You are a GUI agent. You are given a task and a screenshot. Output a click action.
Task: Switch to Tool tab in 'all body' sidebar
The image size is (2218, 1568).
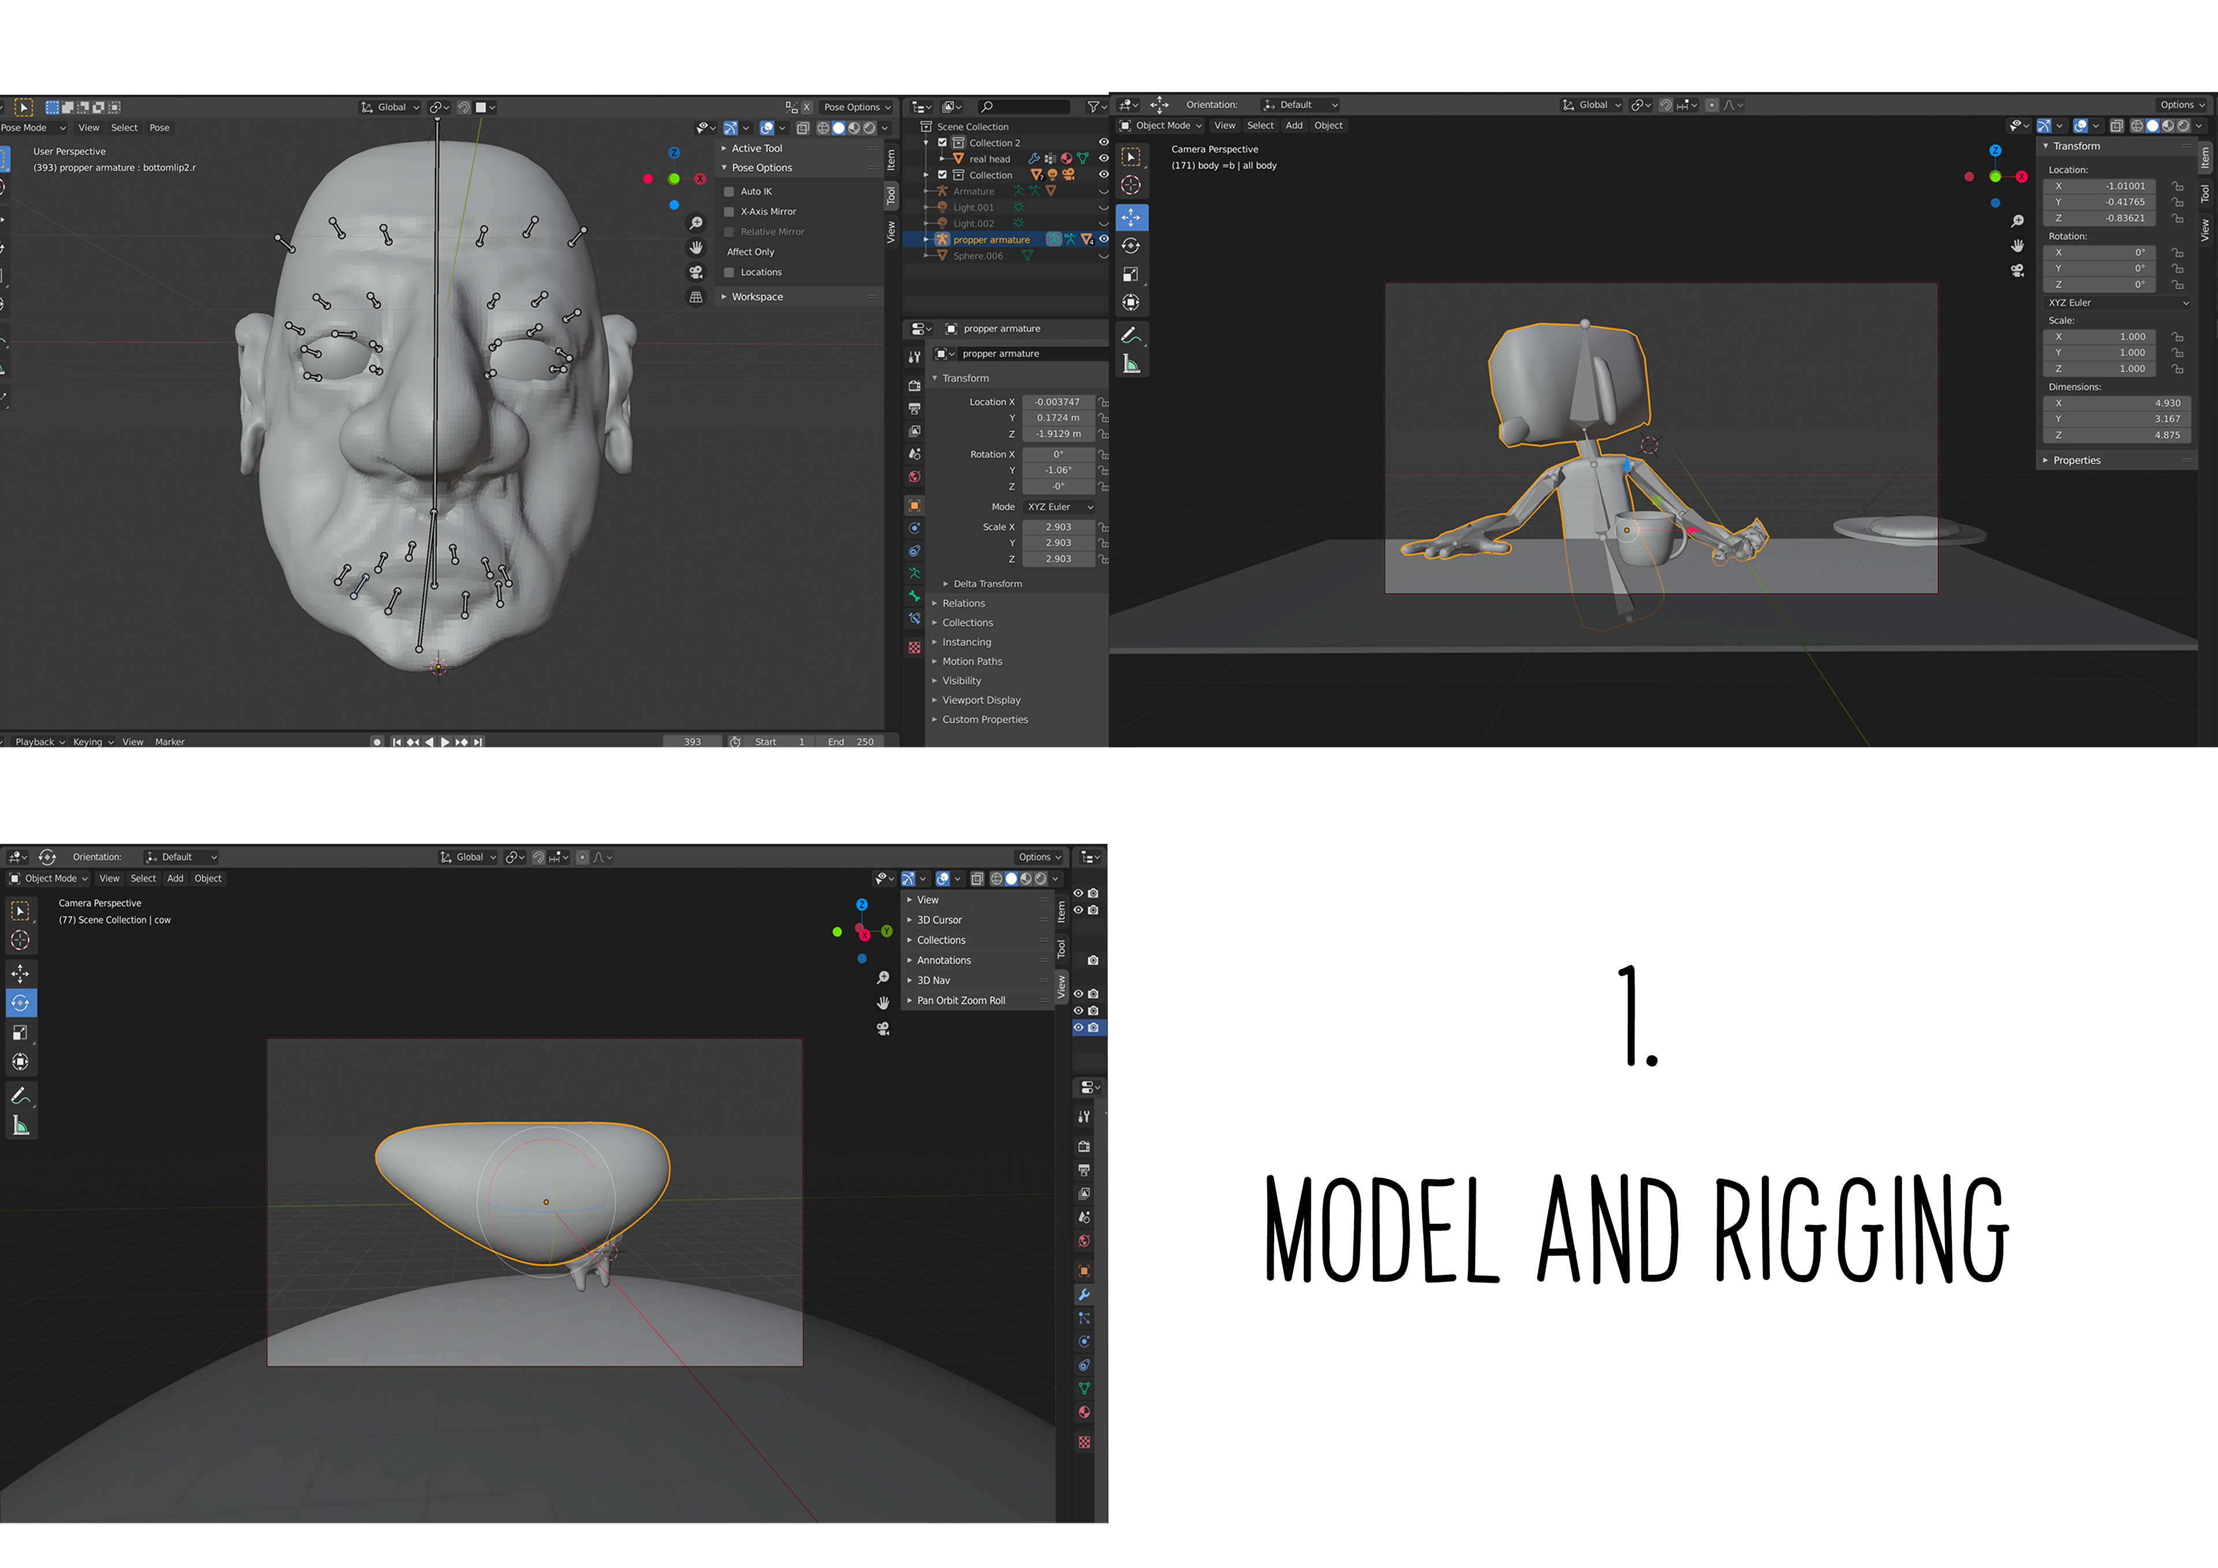[2205, 194]
